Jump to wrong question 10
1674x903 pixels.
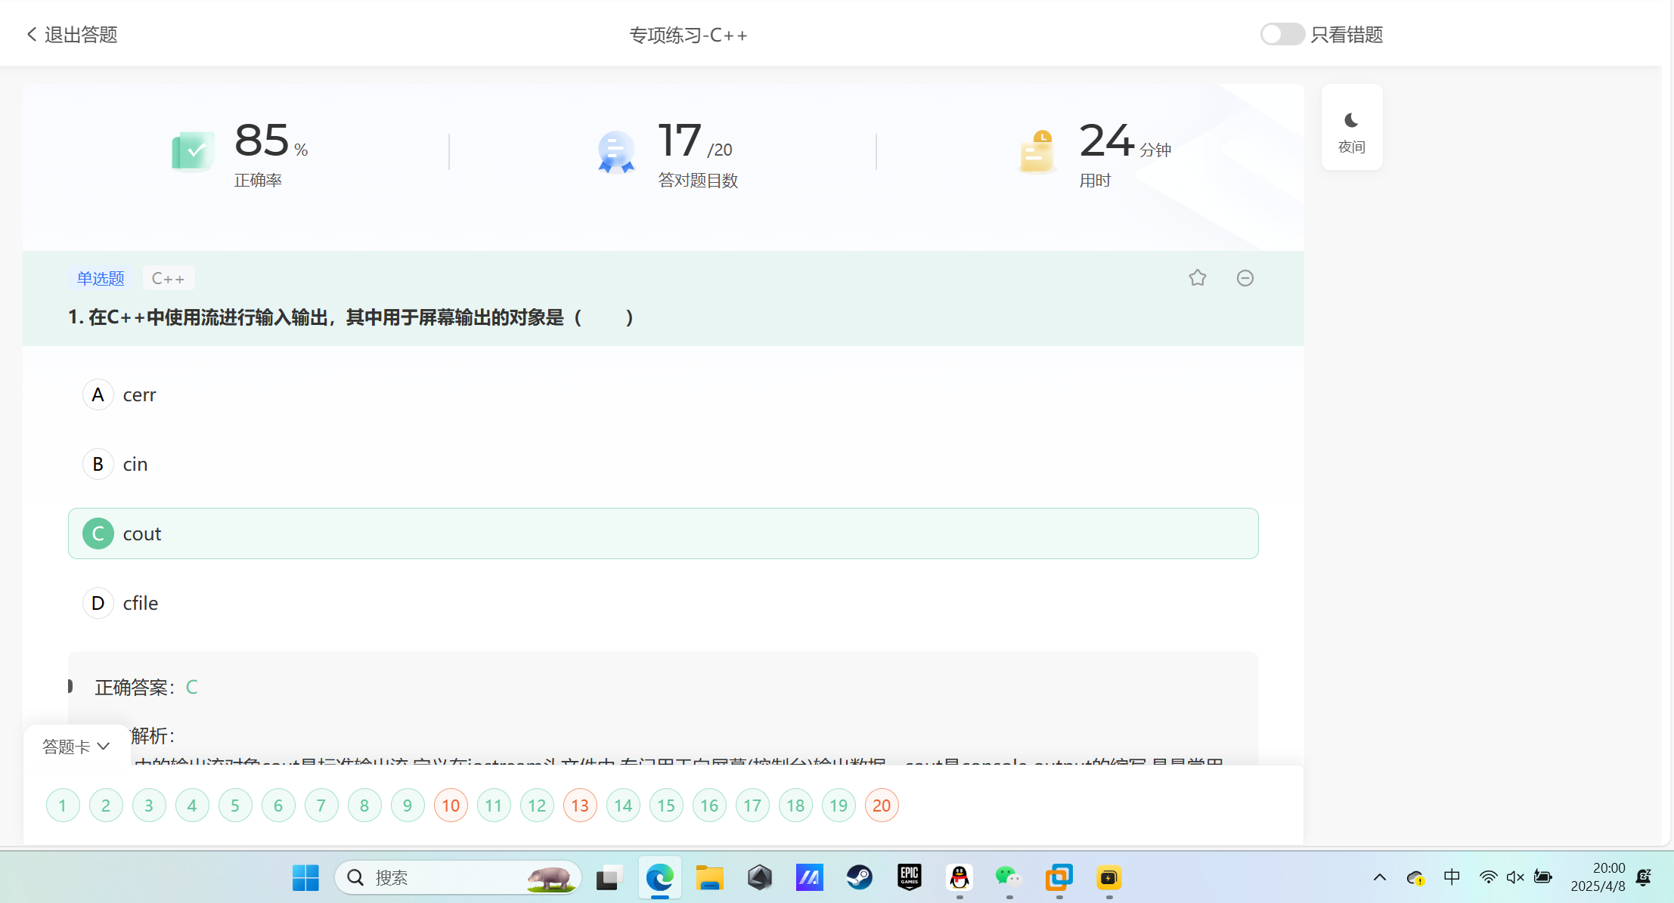(x=451, y=806)
